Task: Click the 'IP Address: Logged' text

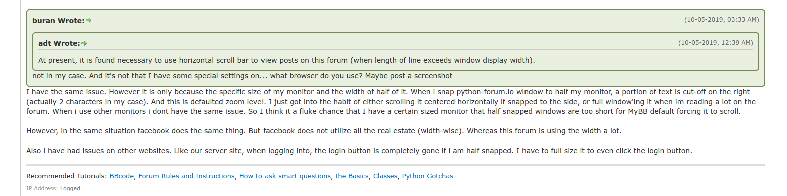Action: 53,188
